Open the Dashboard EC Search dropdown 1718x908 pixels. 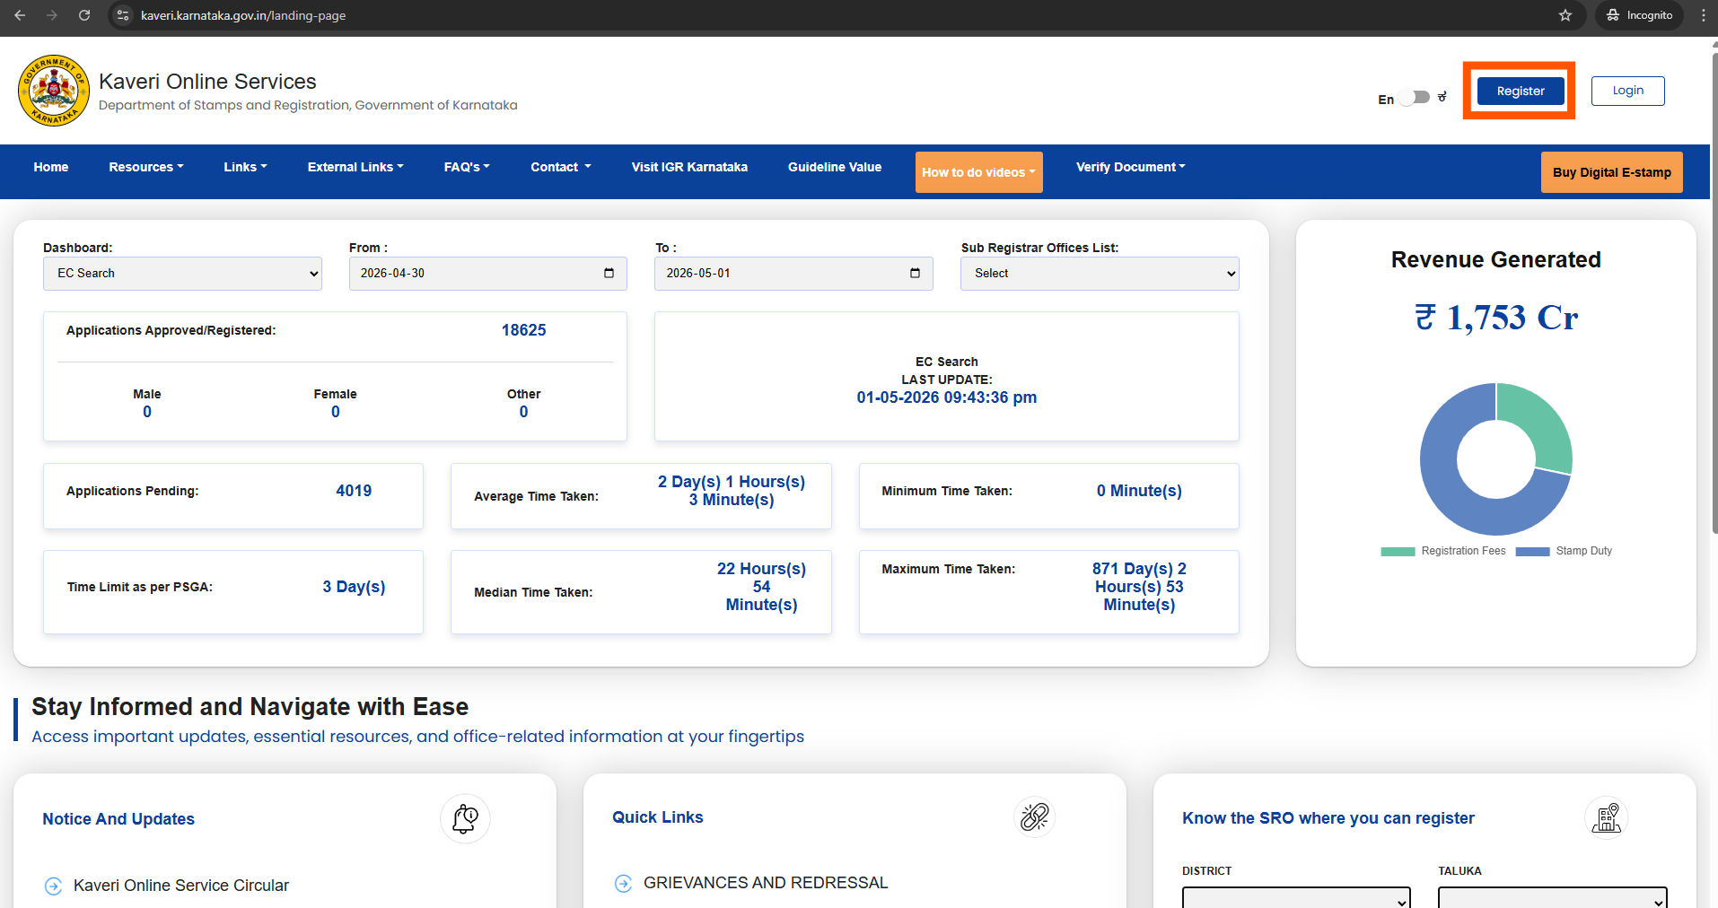point(182,274)
